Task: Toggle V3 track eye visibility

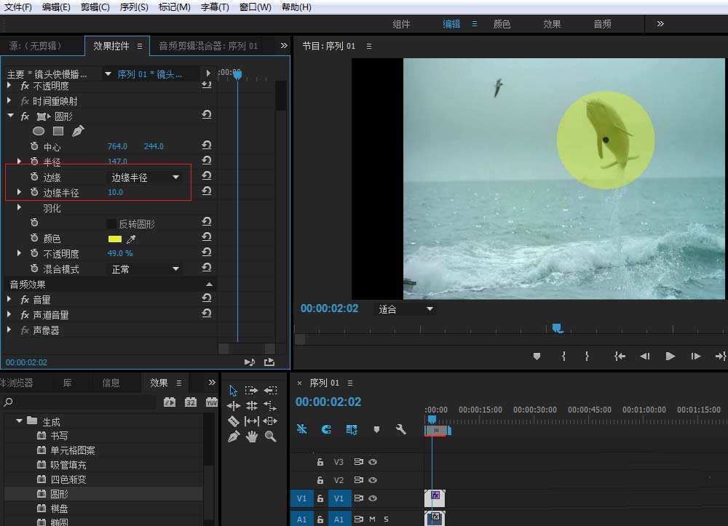Action: 373,462
